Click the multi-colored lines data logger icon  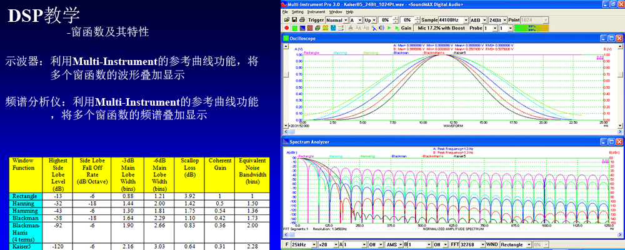341,28
